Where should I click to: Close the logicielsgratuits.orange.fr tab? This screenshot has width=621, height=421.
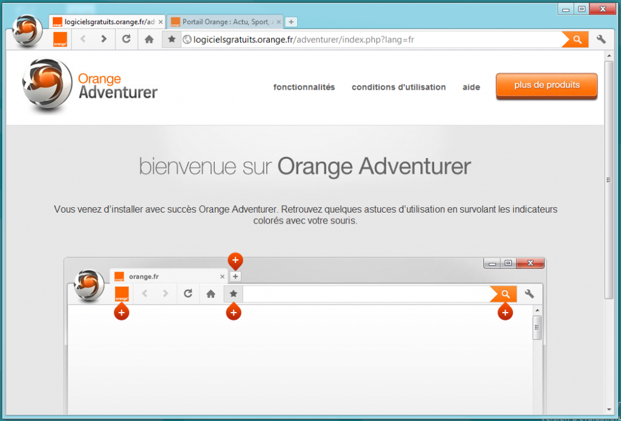pyautogui.click(x=160, y=22)
